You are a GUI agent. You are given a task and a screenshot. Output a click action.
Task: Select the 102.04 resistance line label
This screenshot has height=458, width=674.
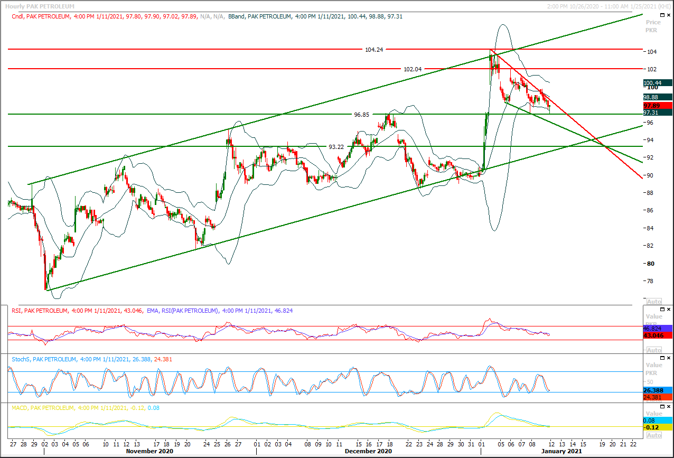[413, 69]
